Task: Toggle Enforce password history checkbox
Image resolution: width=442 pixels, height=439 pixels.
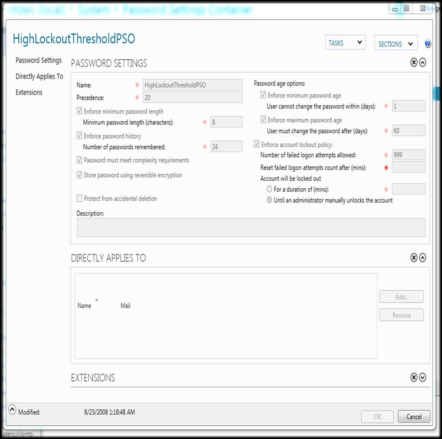Action: [x=79, y=135]
